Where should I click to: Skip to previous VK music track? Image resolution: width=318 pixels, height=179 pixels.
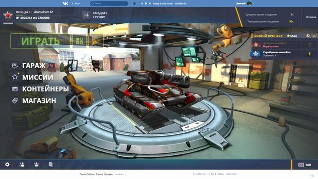point(142,3)
